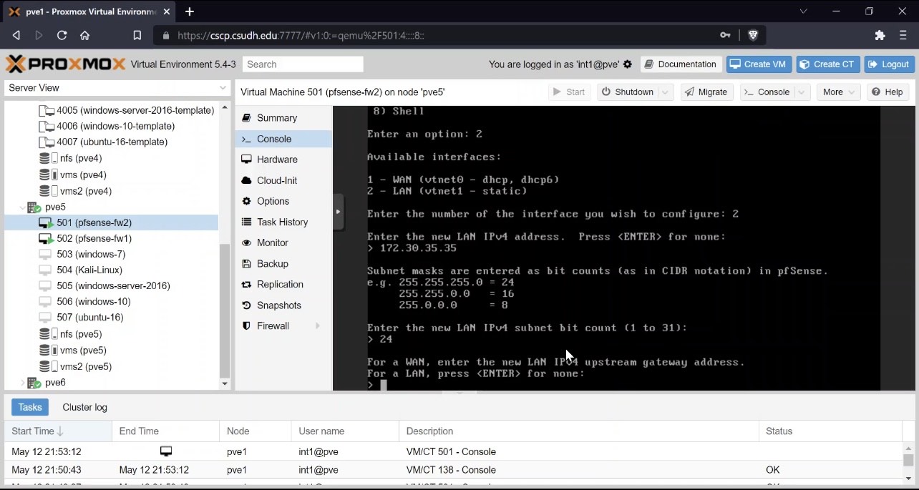Close the pve1 Proxmox browser tab
Screen dimensions: 919x490
tap(167, 11)
